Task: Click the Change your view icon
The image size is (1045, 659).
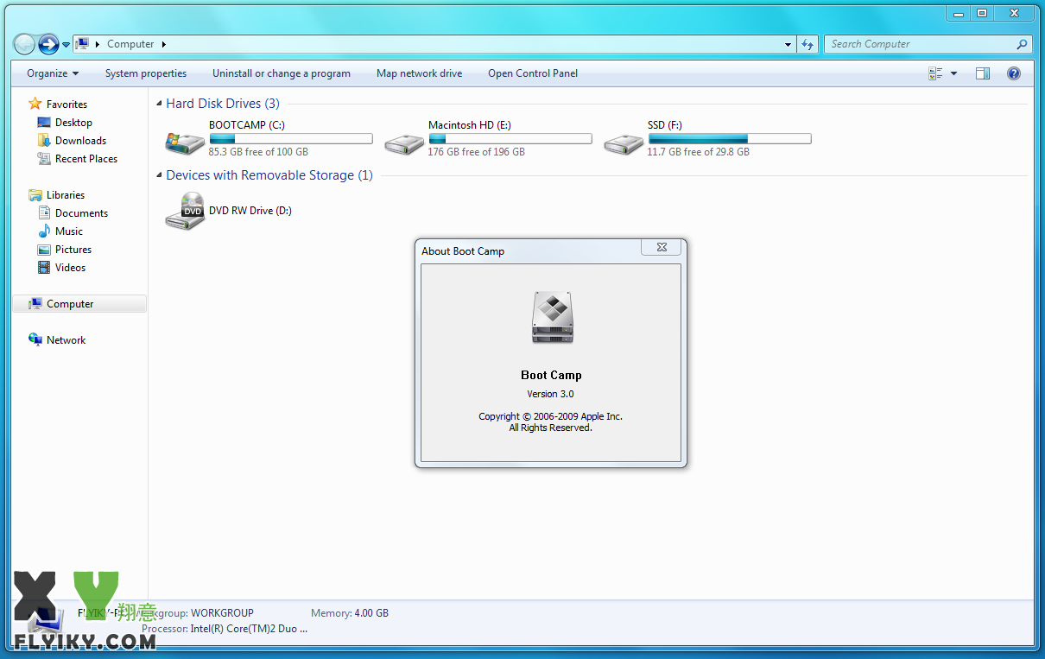Action: pyautogui.click(x=936, y=73)
